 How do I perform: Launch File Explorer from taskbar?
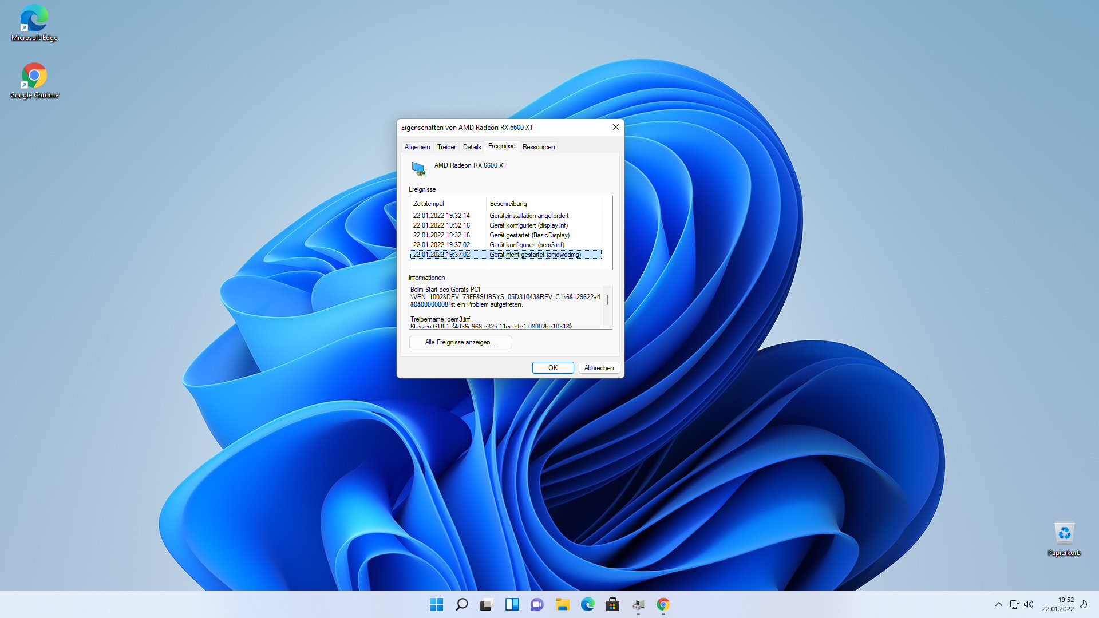pyautogui.click(x=562, y=604)
